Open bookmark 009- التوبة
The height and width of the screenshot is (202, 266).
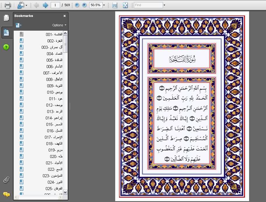(55, 86)
